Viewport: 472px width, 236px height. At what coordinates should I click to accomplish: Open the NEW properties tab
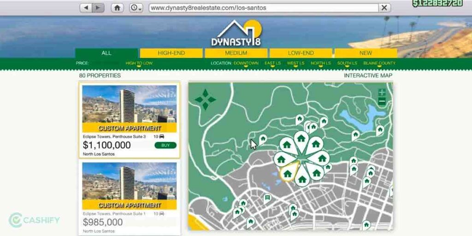[366, 53]
